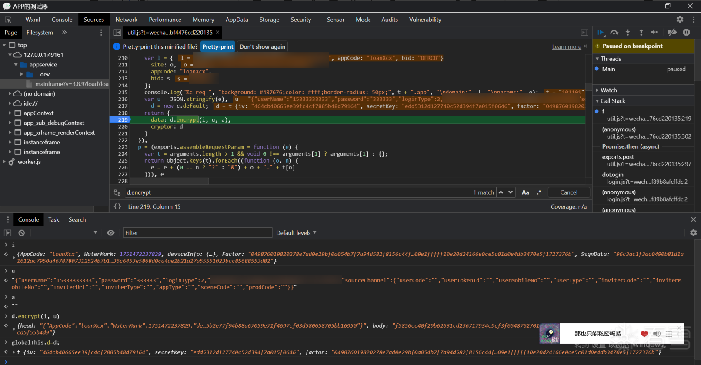The height and width of the screenshot is (365, 701).
Task: Click the Step over next function icon
Action: click(x=614, y=33)
